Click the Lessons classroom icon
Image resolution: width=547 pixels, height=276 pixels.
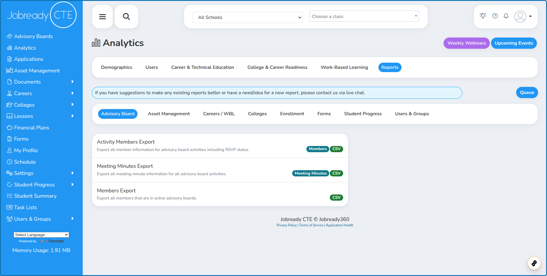tap(9, 116)
